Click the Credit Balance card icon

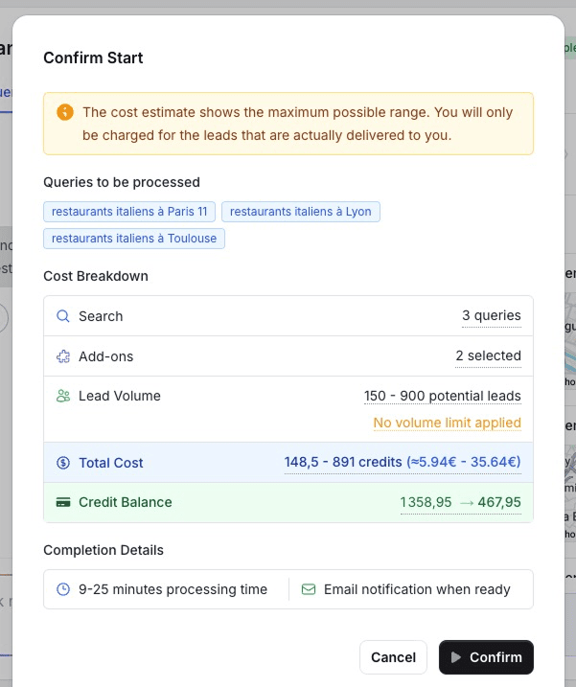[x=63, y=502]
